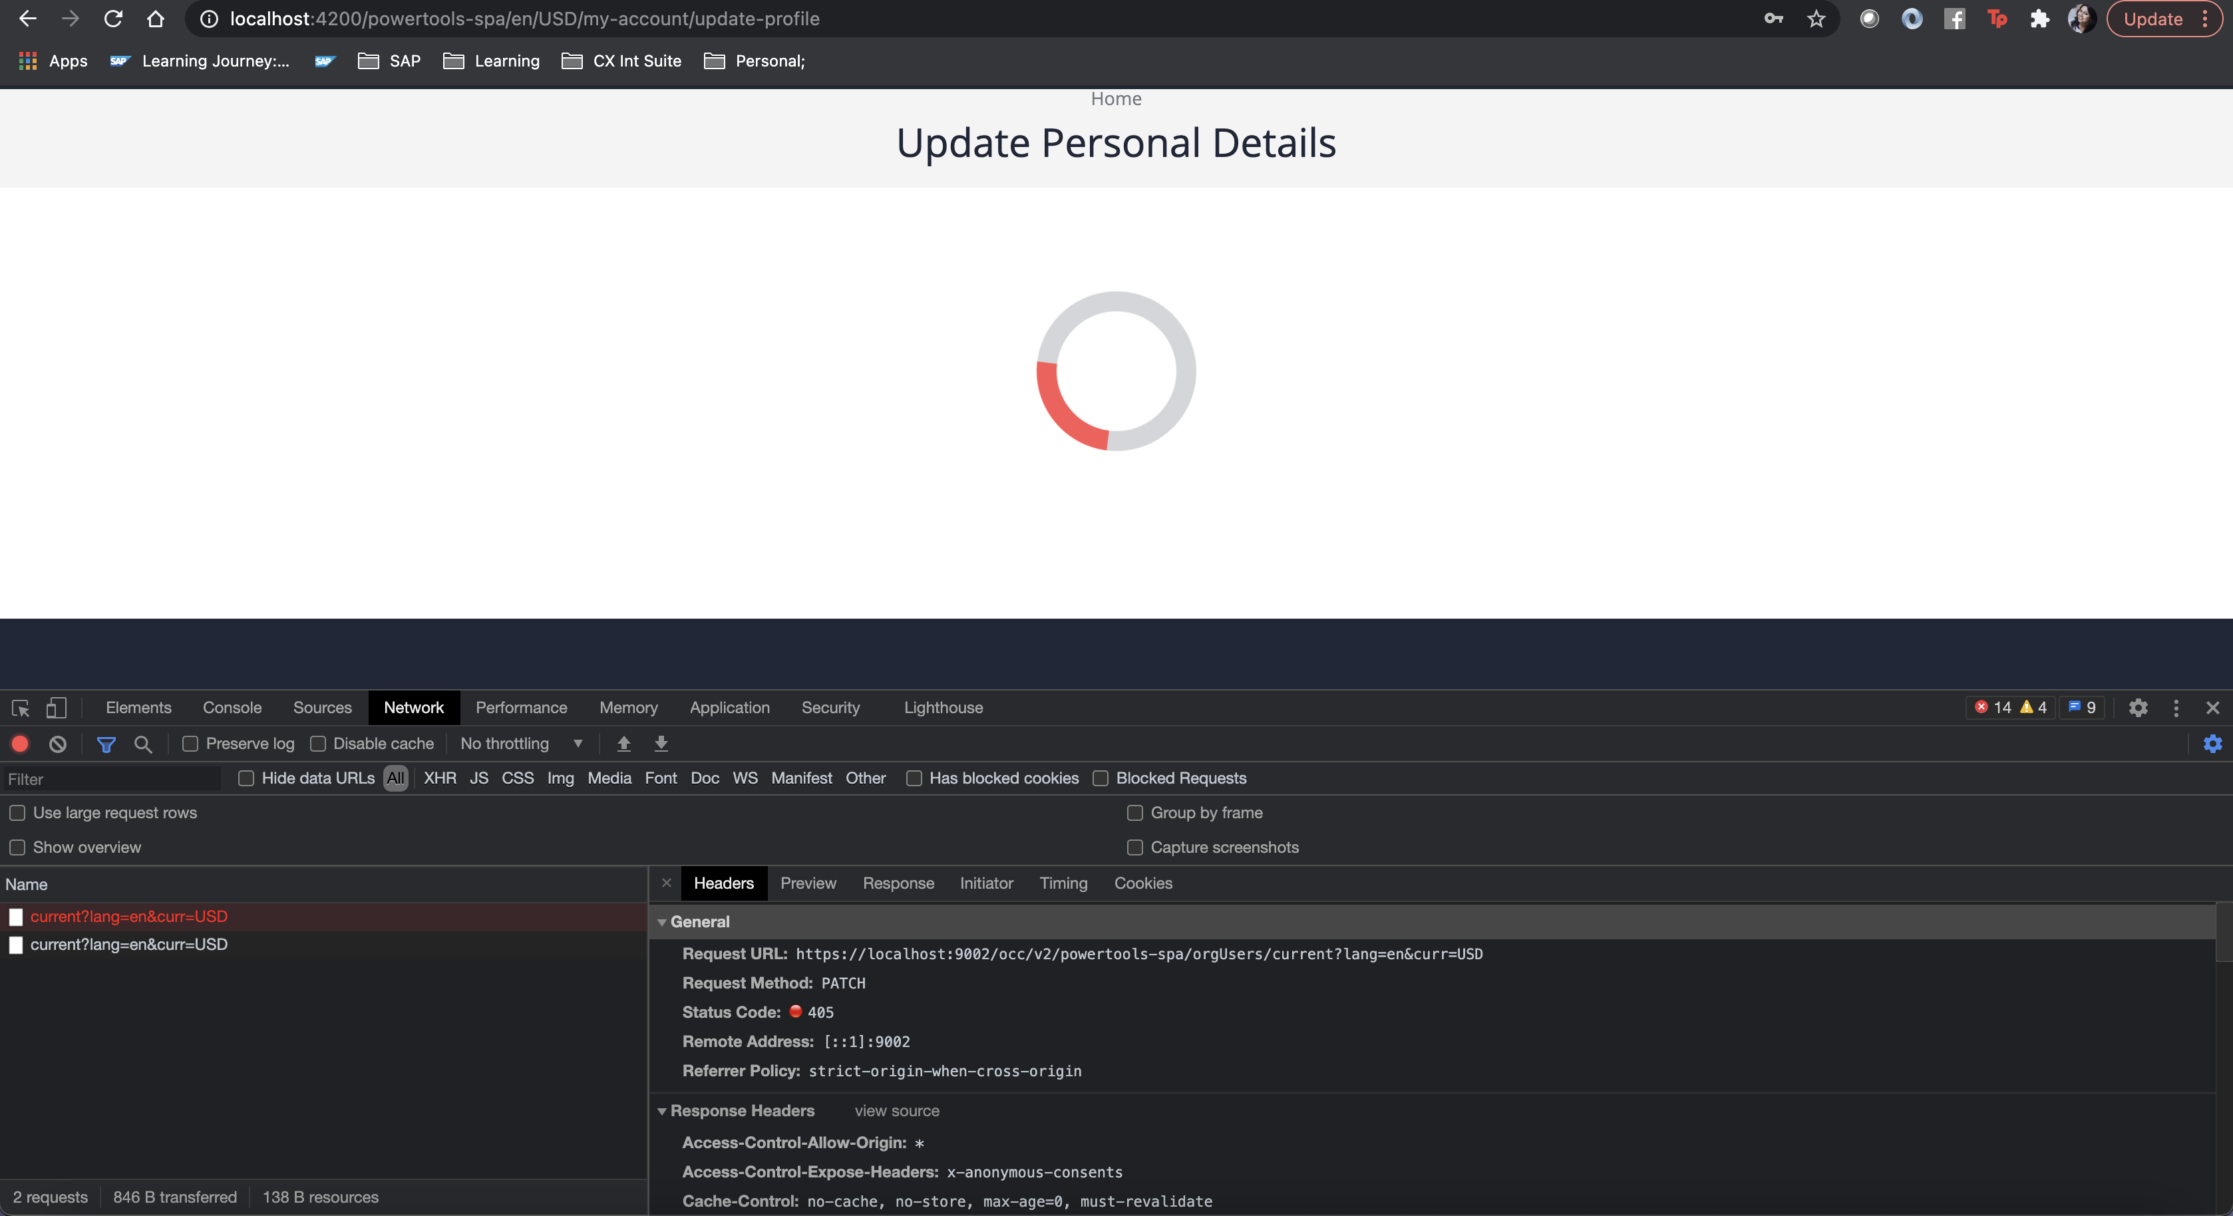
Task: Open blue network settings gear
Action: pyautogui.click(x=2212, y=744)
